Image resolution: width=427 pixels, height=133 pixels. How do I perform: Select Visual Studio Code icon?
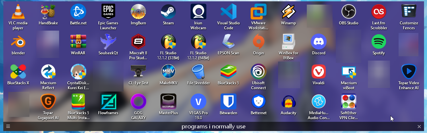229,12
